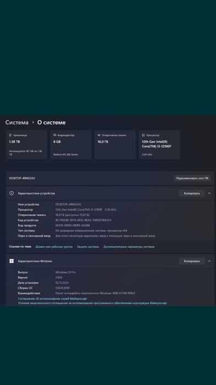The image size is (216, 385).
Task: Open the Хранилище 1.38 TB storage card
Action: (26, 145)
